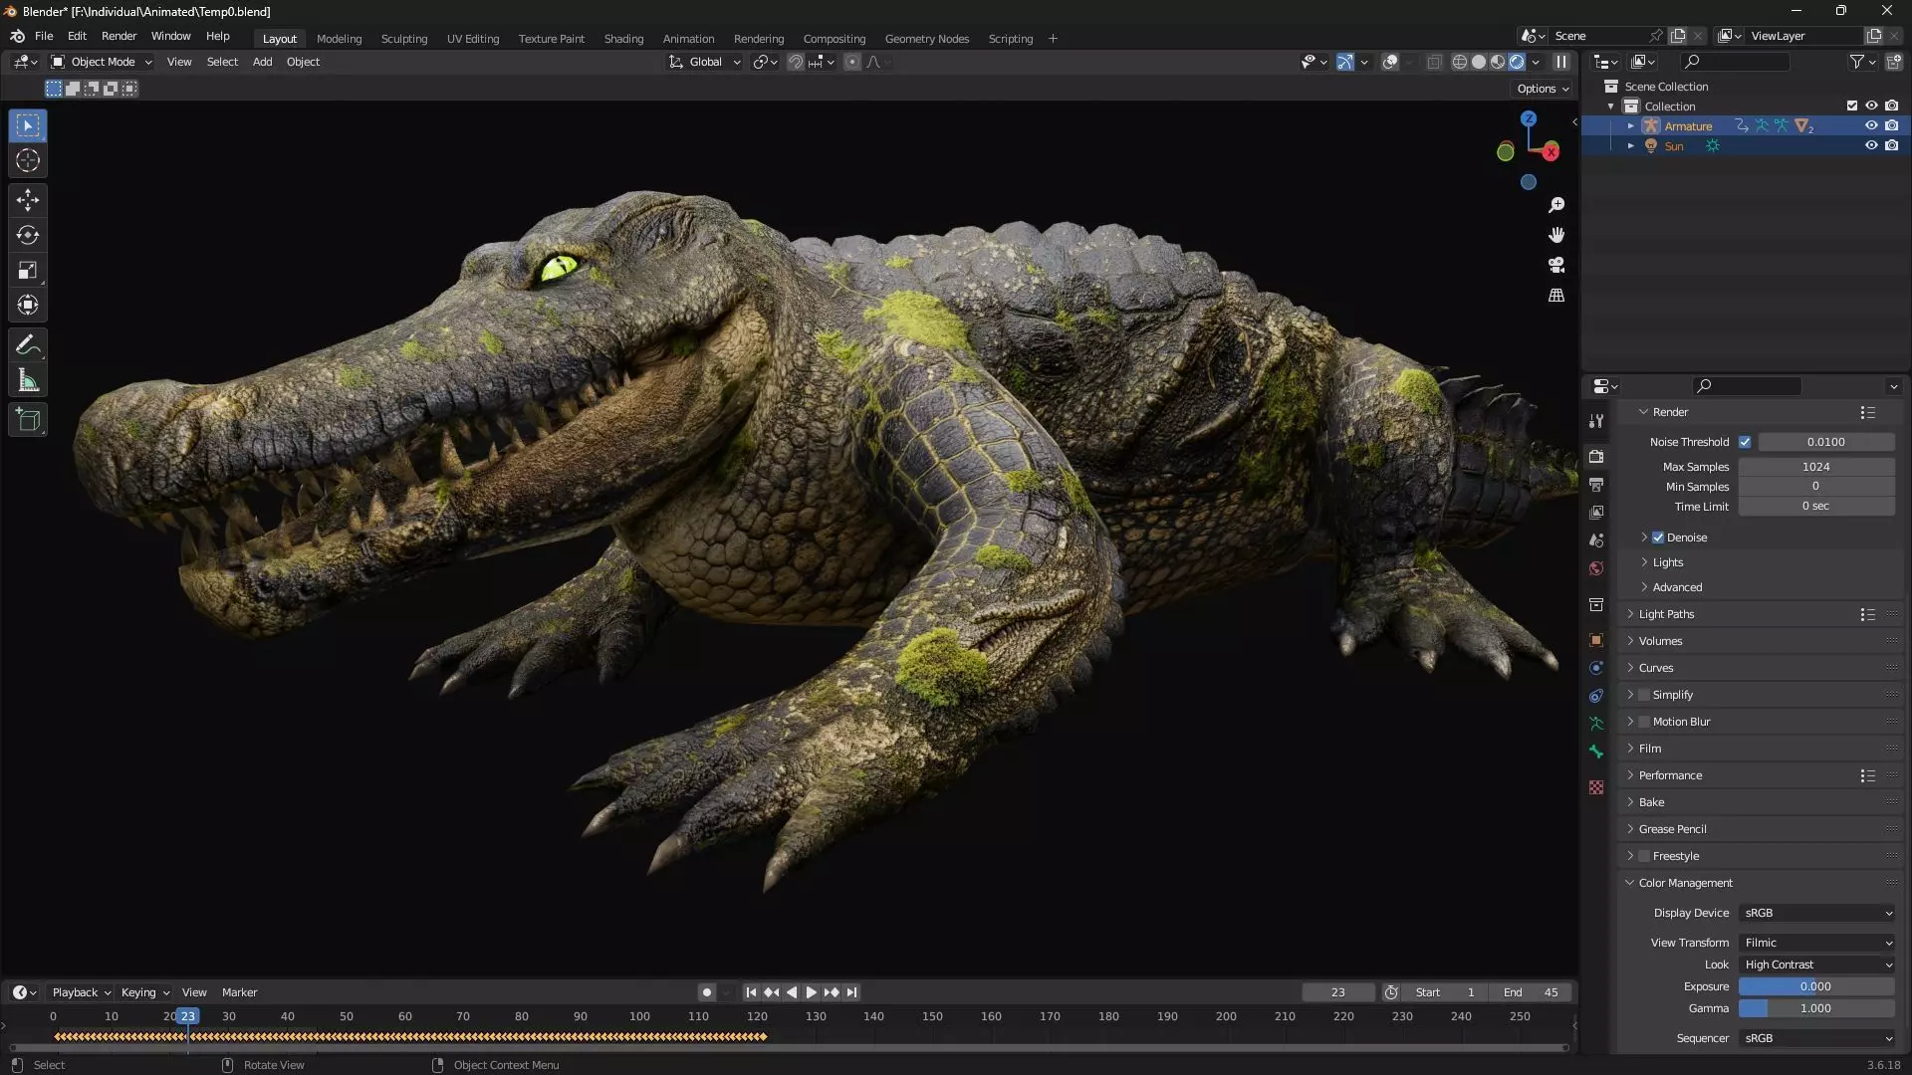Toggle the auto keying record button
This screenshot has width=1912, height=1075.
pos(707,992)
